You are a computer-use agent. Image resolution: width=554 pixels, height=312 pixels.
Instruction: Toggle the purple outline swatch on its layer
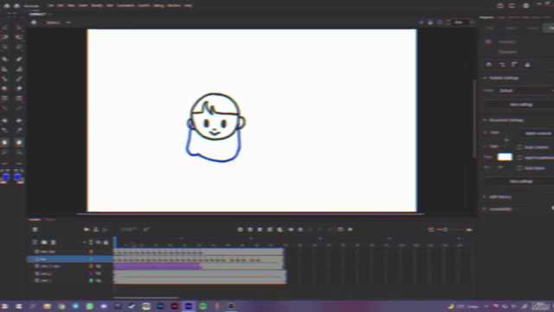91,274
